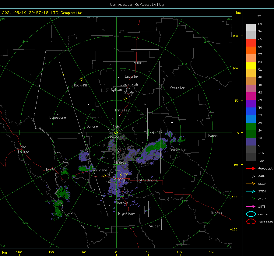Viewport: 274px width, 256px height.
Task: Click the Okotoks town label
Action: (x=122, y=203)
